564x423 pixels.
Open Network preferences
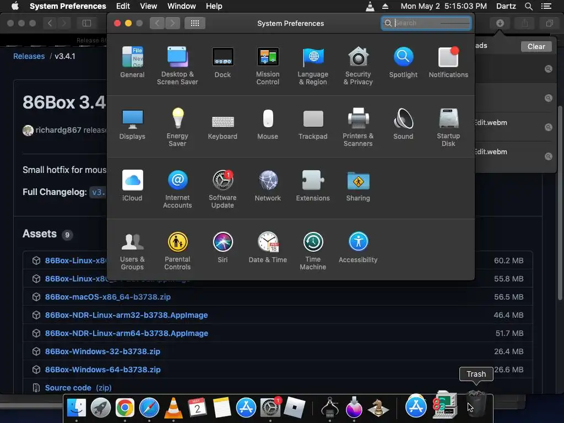pos(268,186)
